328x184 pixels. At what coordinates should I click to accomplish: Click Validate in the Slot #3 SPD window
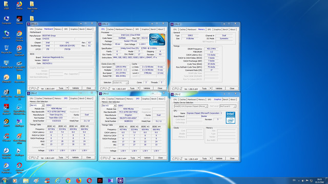pos(147,158)
